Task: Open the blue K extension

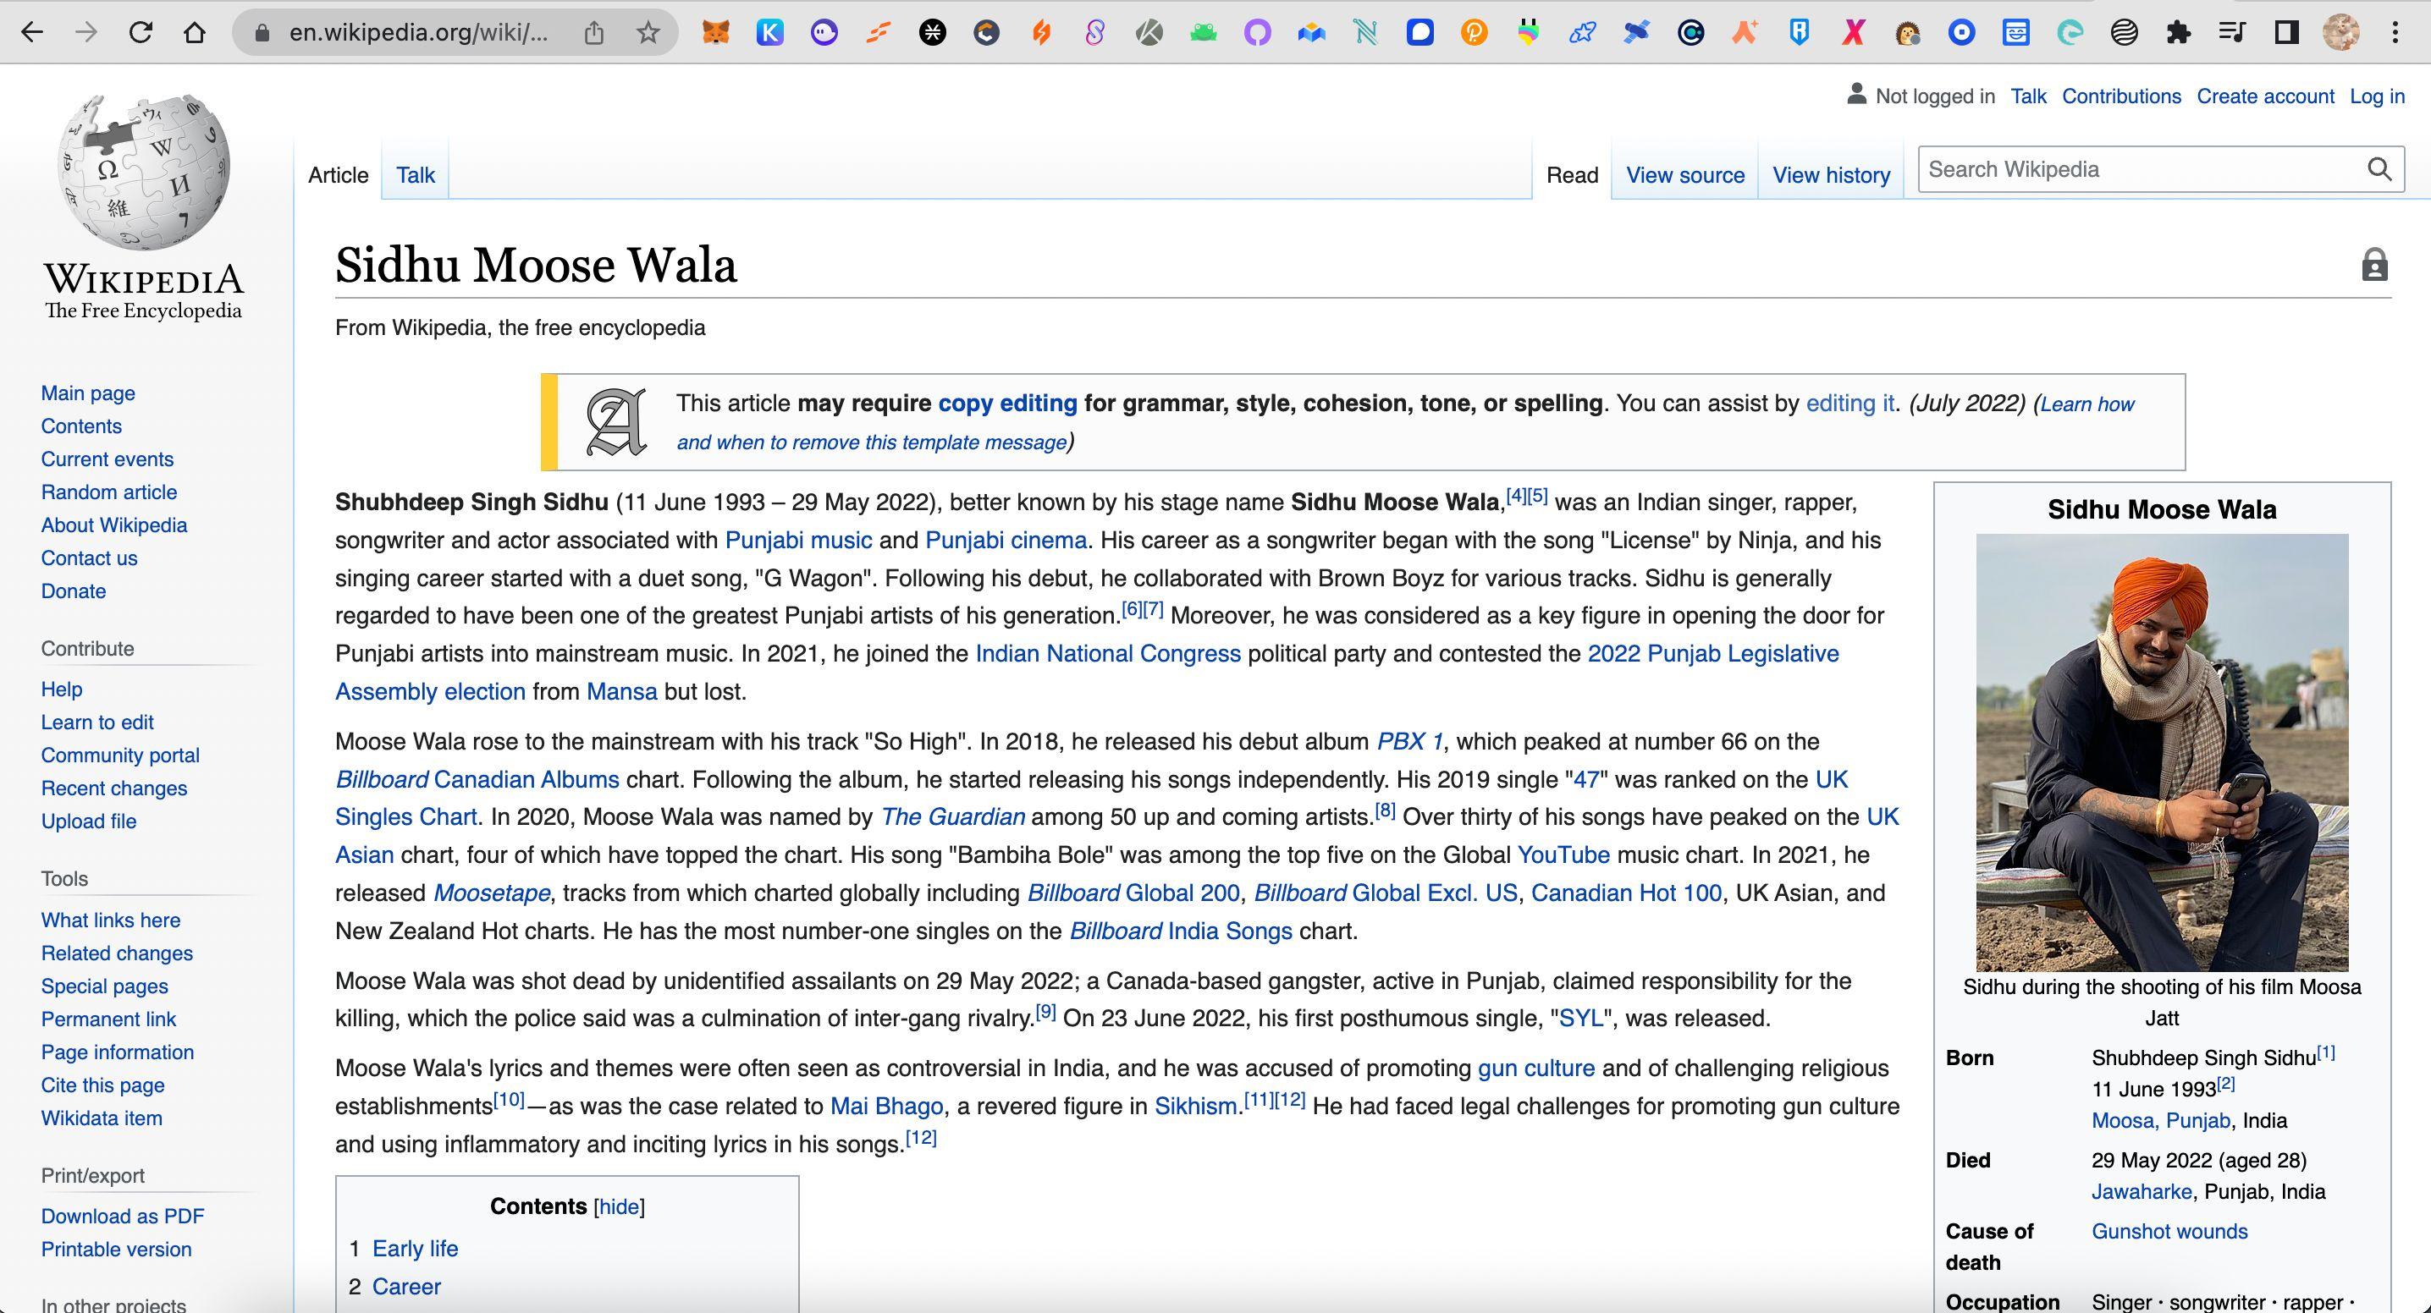Action: [770, 33]
